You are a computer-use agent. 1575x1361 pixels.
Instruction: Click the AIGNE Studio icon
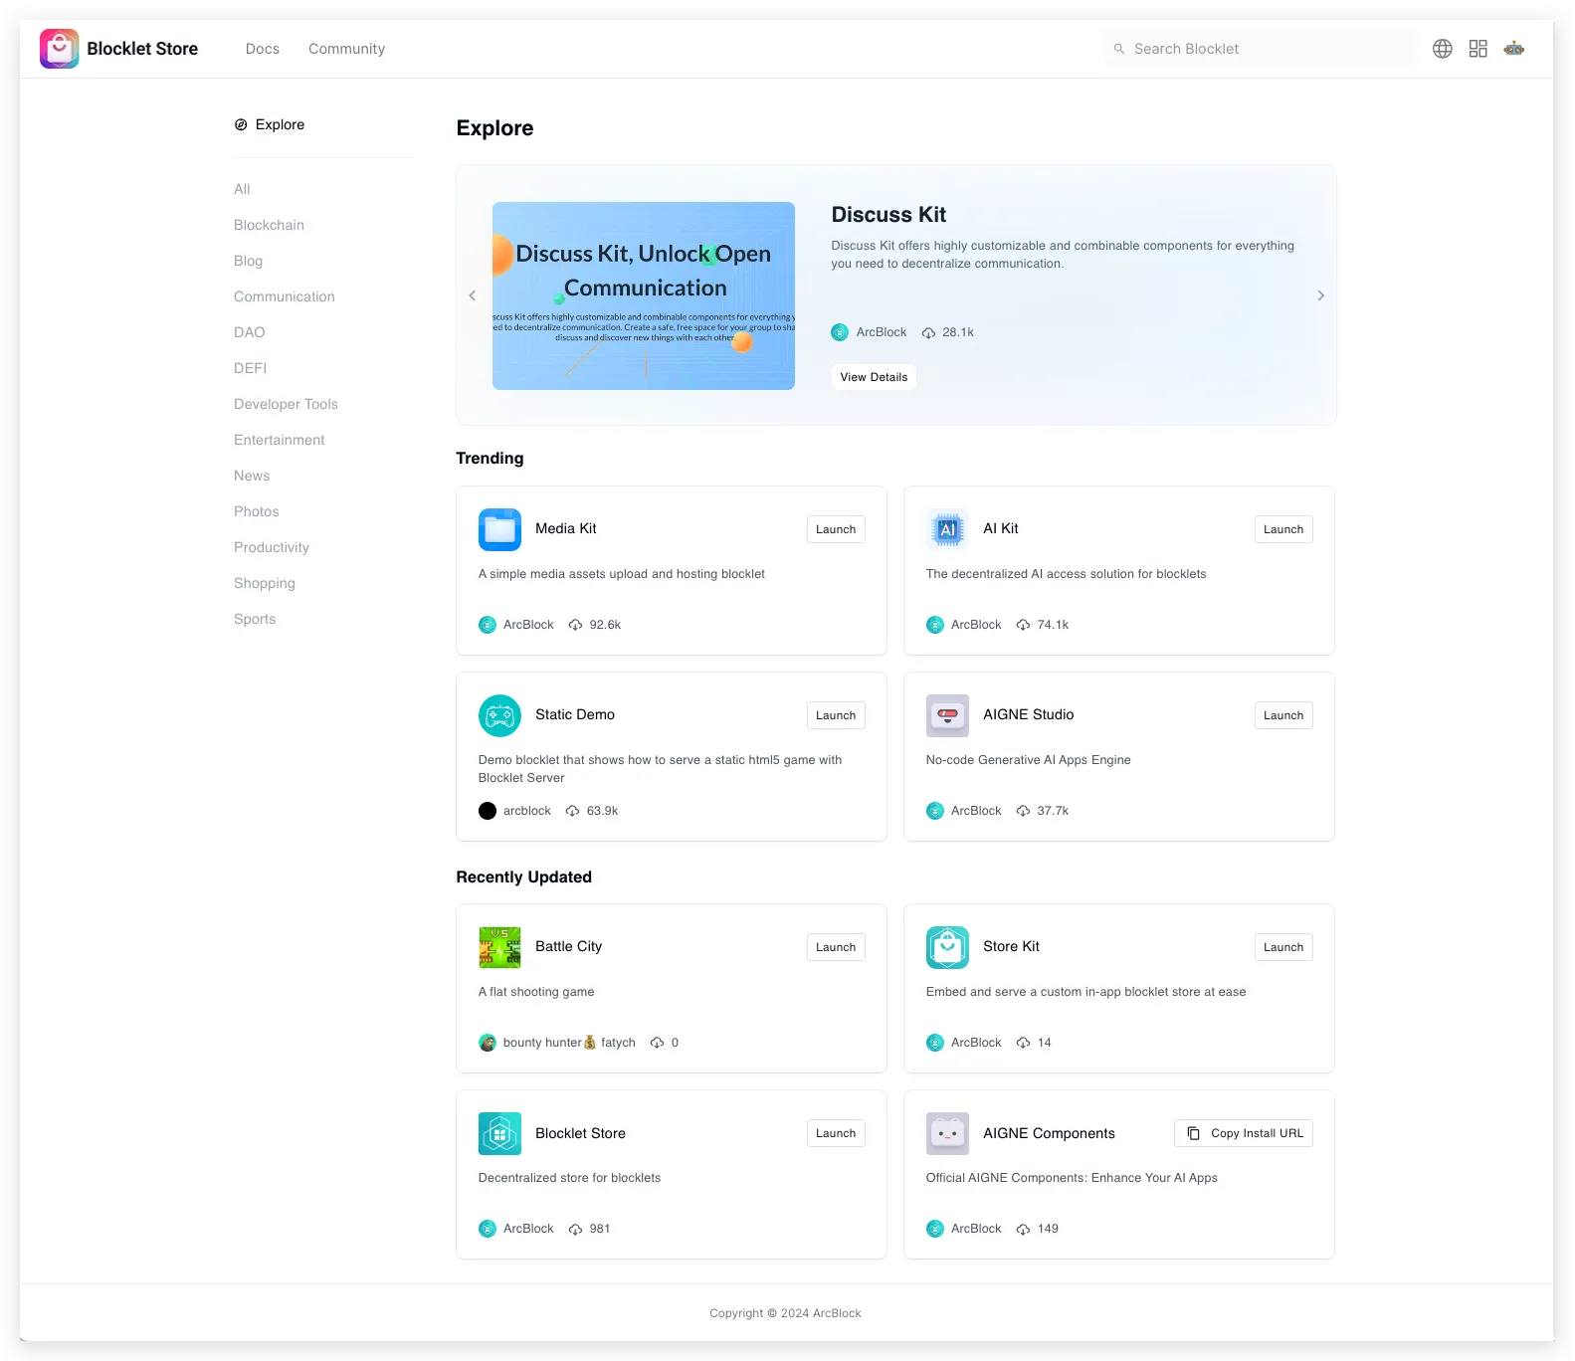[x=947, y=715]
